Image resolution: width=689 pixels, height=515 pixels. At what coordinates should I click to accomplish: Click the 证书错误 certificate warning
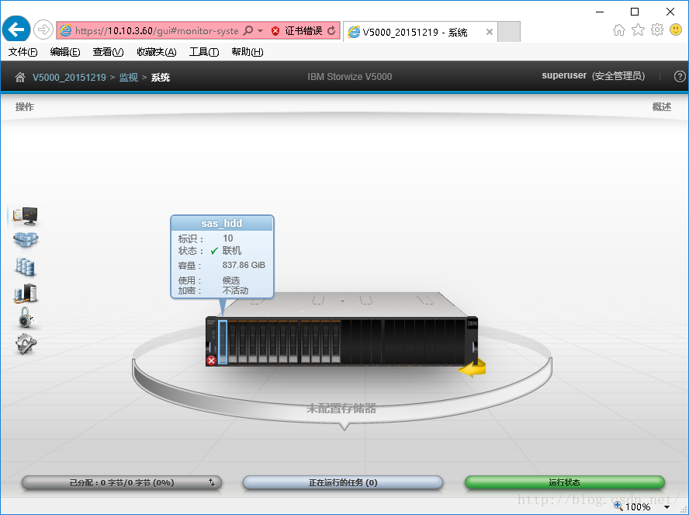[303, 31]
